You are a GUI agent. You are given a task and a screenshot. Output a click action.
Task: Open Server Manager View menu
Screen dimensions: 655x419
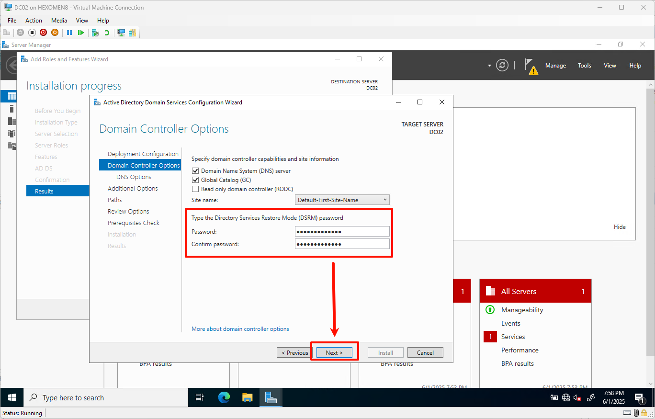[x=610, y=66]
